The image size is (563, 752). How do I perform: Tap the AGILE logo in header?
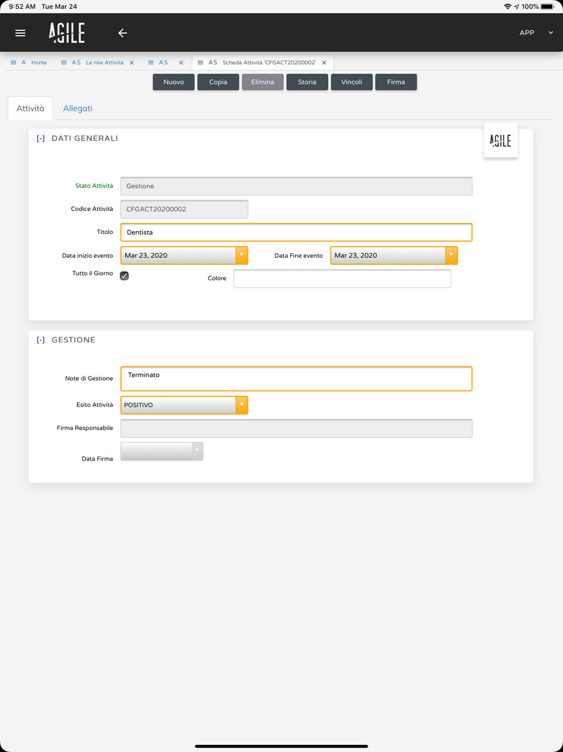(67, 33)
